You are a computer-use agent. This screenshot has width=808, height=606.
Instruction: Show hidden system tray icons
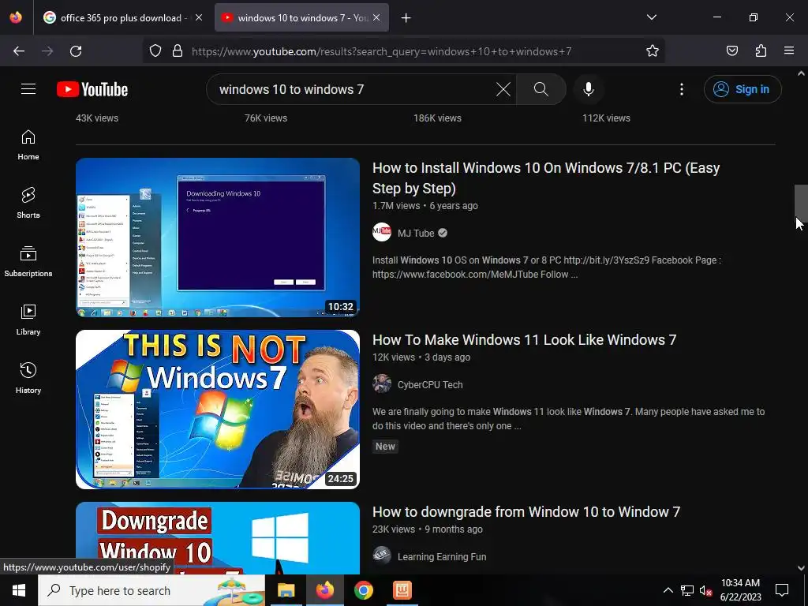click(x=668, y=590)
